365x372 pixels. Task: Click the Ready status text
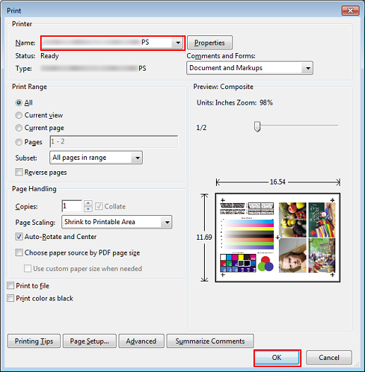[x=49, y=56]
